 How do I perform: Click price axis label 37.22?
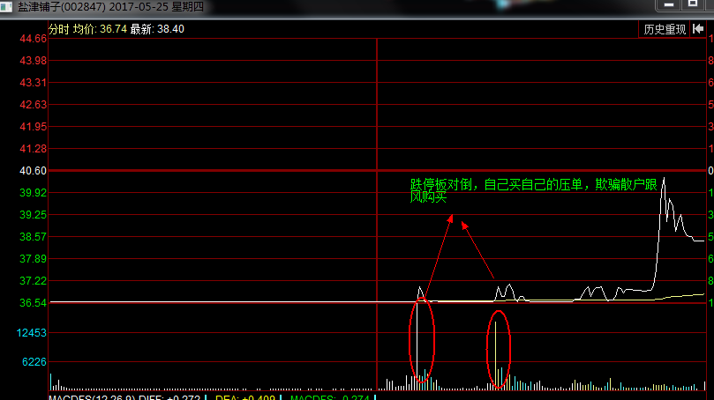click(x=33, y=281)
